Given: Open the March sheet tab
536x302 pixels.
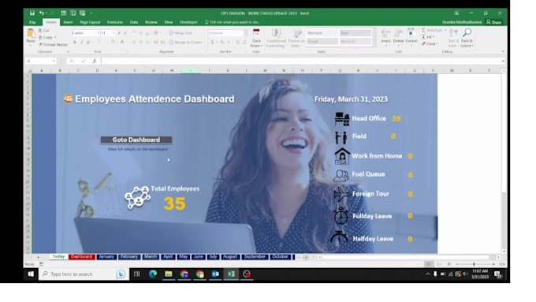Looking at the screenshot, I should [x=151, y=256].
